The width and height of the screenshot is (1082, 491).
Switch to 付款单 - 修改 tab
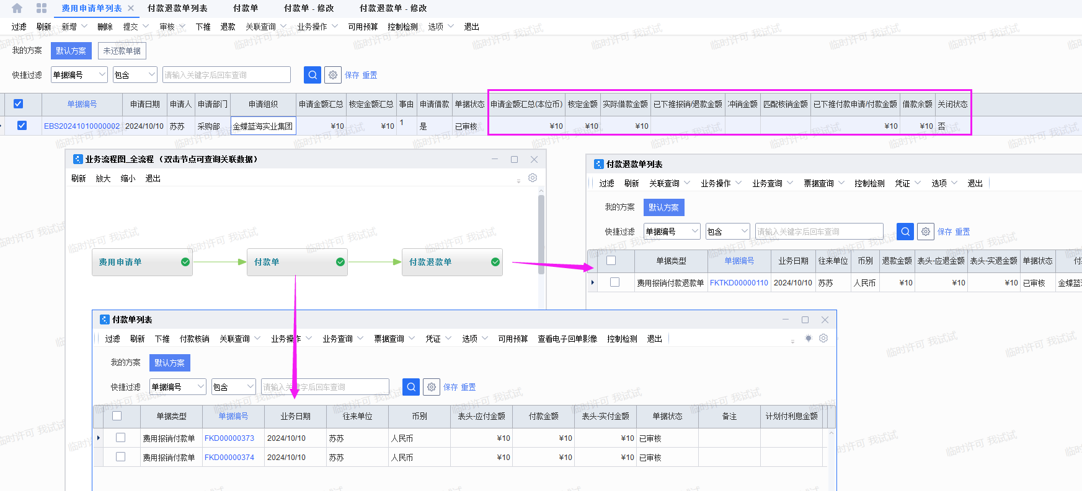[309, 8]
